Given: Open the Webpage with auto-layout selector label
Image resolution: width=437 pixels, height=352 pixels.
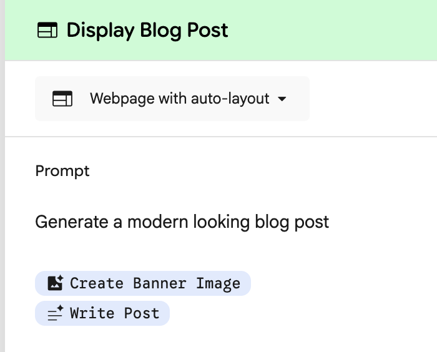Looking at the screenshot, I should coord(179,99).
